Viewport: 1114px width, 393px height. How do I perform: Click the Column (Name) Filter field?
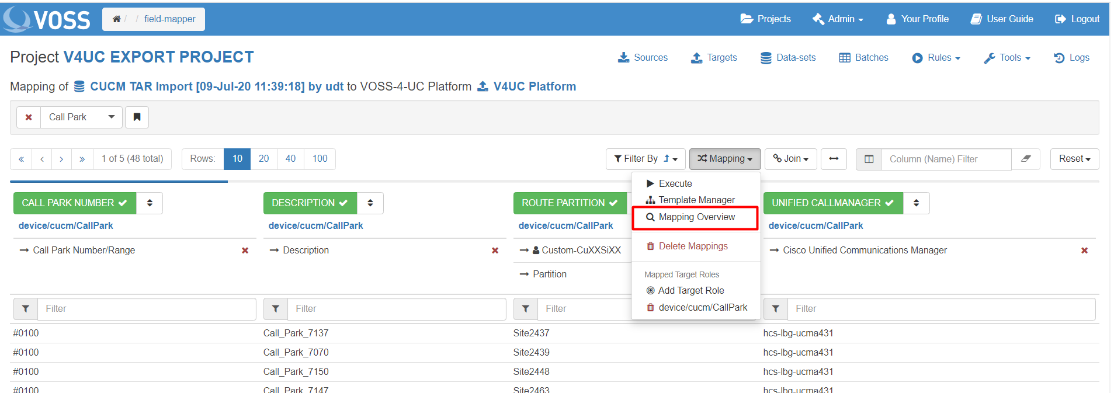point(945,159)
